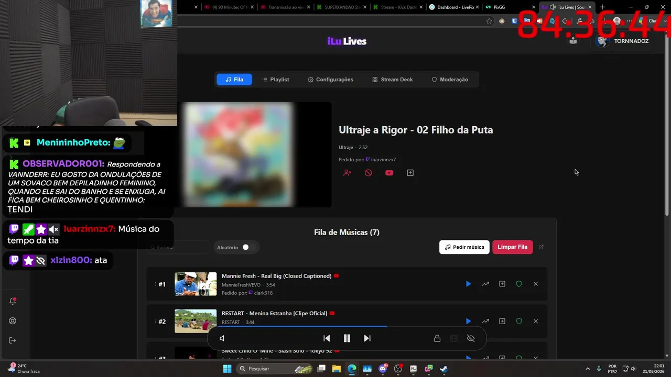The image size is (671, 377).
Task: Add Mannie Fresh song to playlist
Action: coord(502,284)
